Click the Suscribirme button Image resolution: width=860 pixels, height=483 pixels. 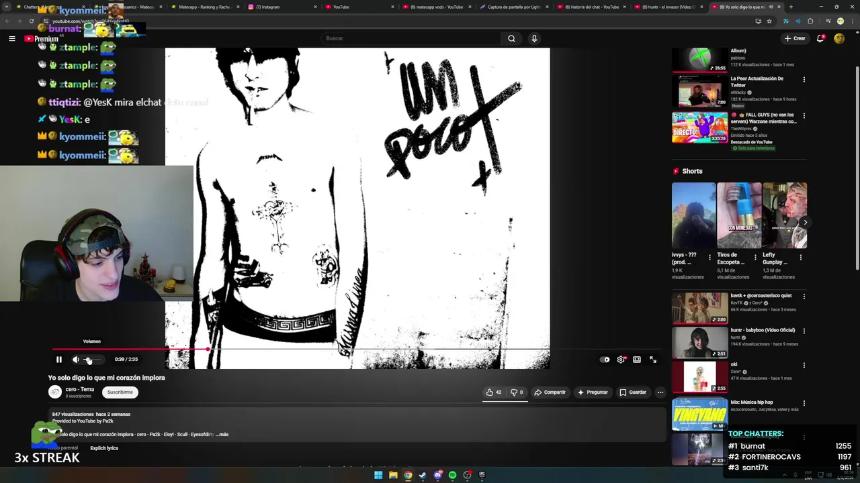[x=120, y=392]
